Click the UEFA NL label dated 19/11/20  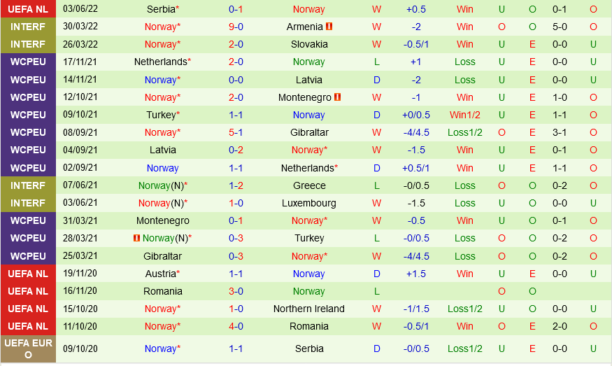[28, 274]
